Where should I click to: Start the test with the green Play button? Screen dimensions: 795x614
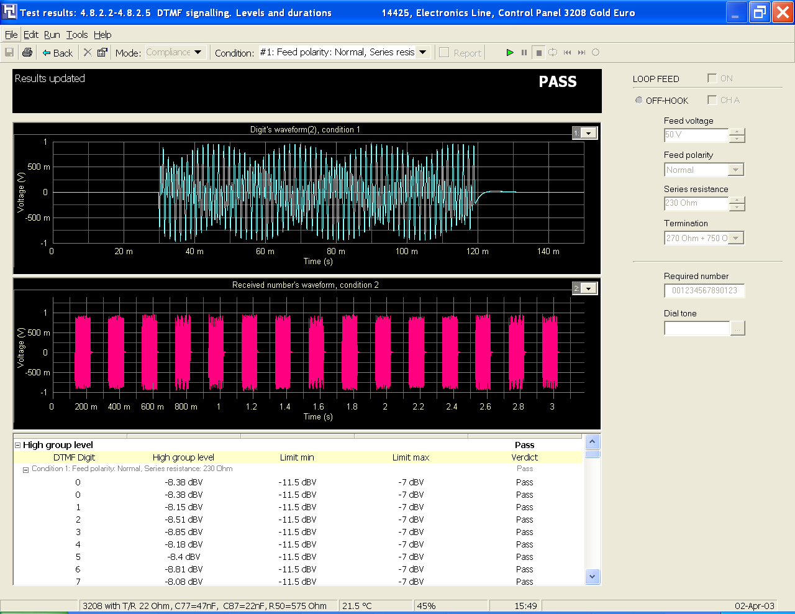click(x=510, y=53)
